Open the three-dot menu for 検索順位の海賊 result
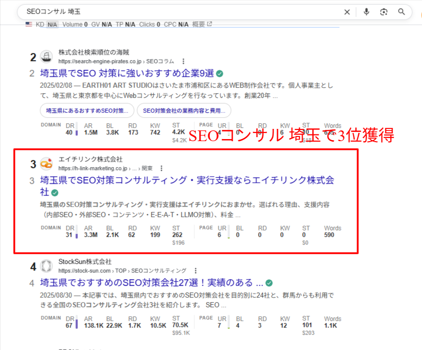The width and height of the screenshot is (422, 350). pos(183,61)
